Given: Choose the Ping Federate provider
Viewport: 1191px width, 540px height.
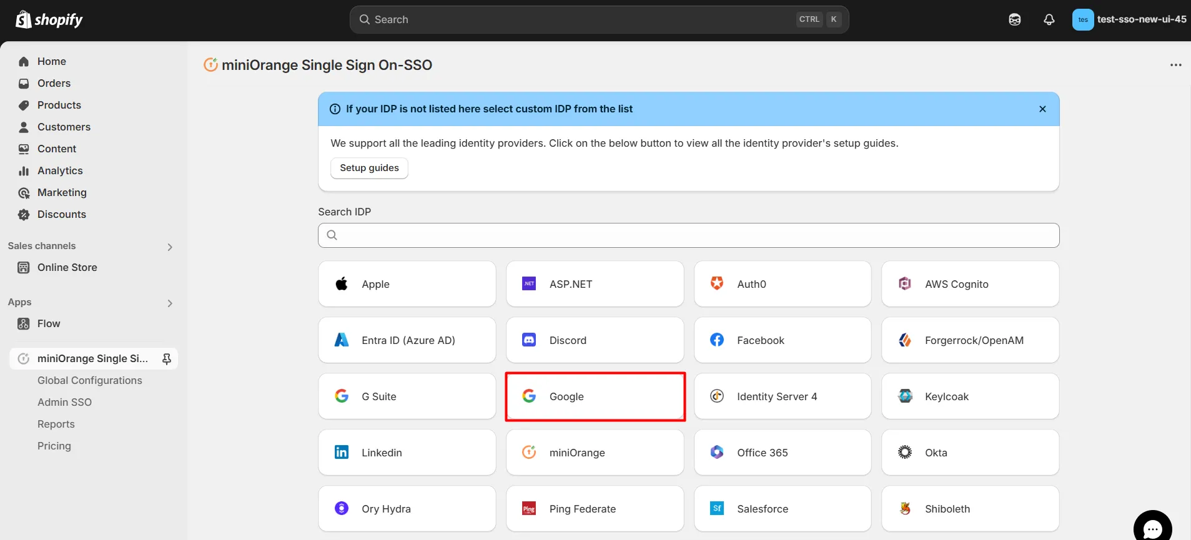Looking at the screenshot, I should (595, 509).
